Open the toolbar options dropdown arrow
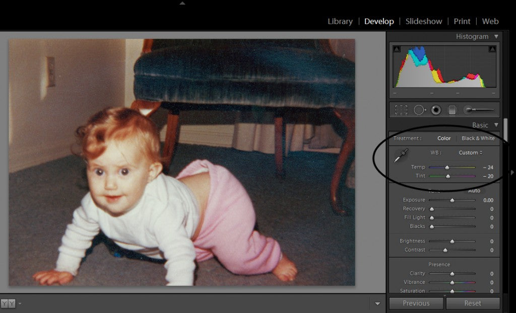The width and height of the screenshot is (516, 313). coord(377,303)
